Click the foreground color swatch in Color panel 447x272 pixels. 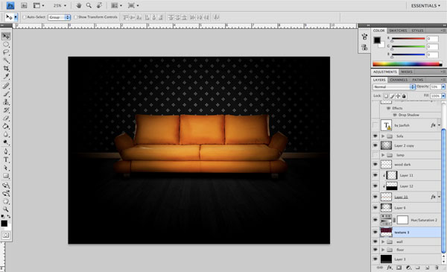377,40
